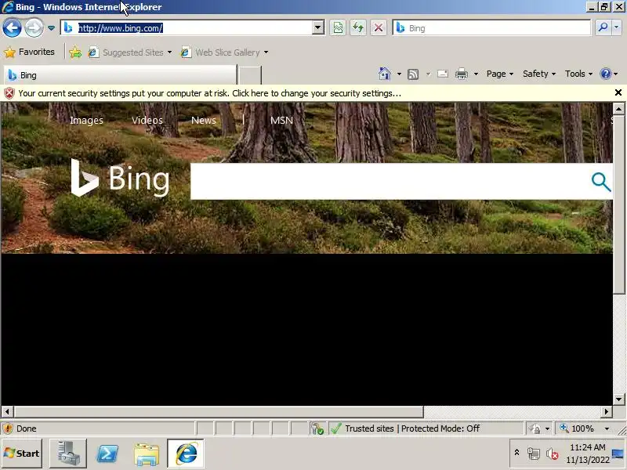The width and height of the screenshot is (627, 470).
Task: Select the Bing browser tab
Action: 120,75
